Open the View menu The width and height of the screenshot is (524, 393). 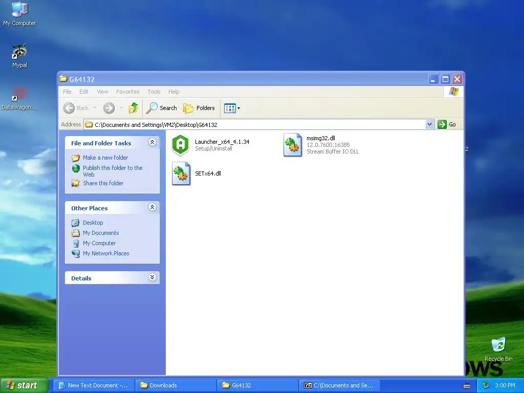tap(102, 92)
